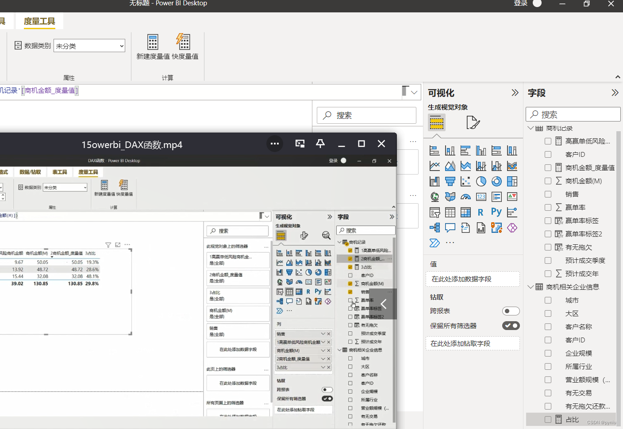Enable the 跨报表 drillthrough toggle
Viewport: 623px width, 429px height.
[x=511, y=311]
